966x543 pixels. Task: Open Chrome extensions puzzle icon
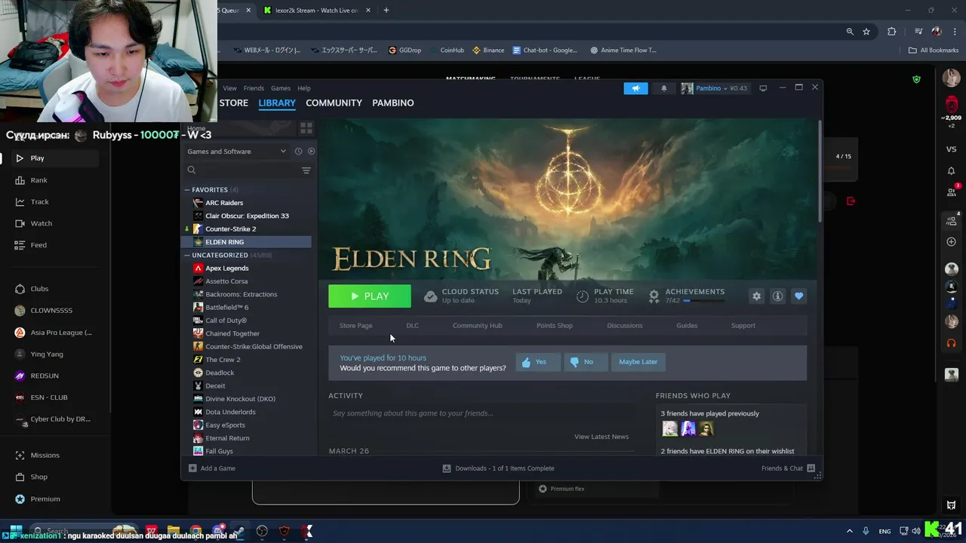pyautogui.click(x=892, y=32)
